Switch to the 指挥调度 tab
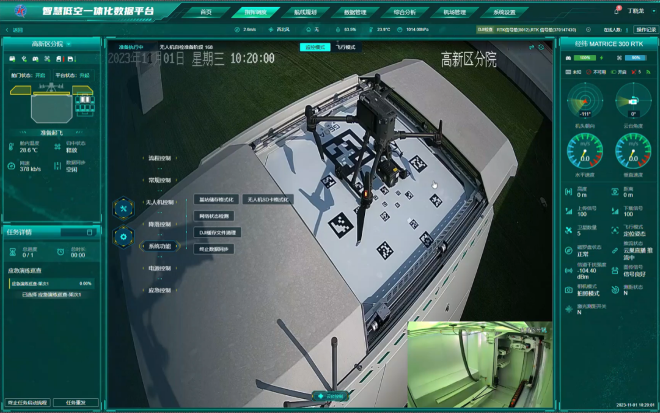This screenshot has height=413, width=660. (255, 12)
